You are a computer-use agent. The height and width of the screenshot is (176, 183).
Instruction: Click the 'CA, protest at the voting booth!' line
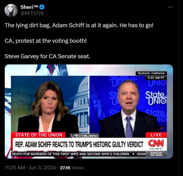point(46,41)
